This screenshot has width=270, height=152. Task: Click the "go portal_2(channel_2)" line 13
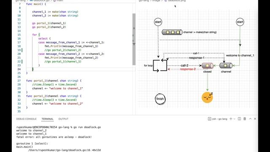click(49, 27)
